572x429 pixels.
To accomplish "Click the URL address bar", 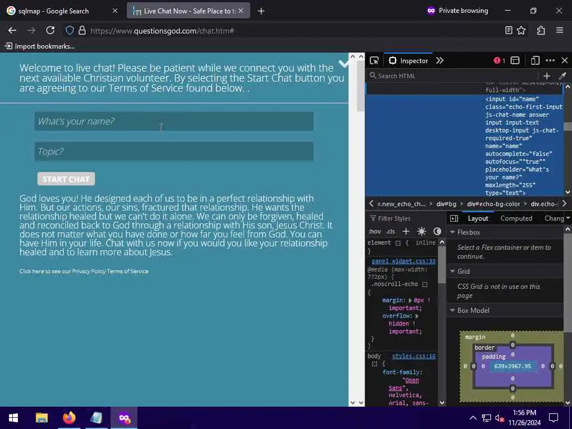I will point(284,31).
